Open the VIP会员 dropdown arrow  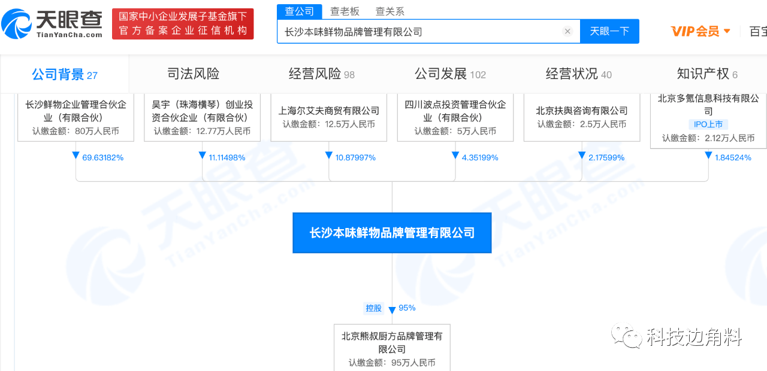727,31
